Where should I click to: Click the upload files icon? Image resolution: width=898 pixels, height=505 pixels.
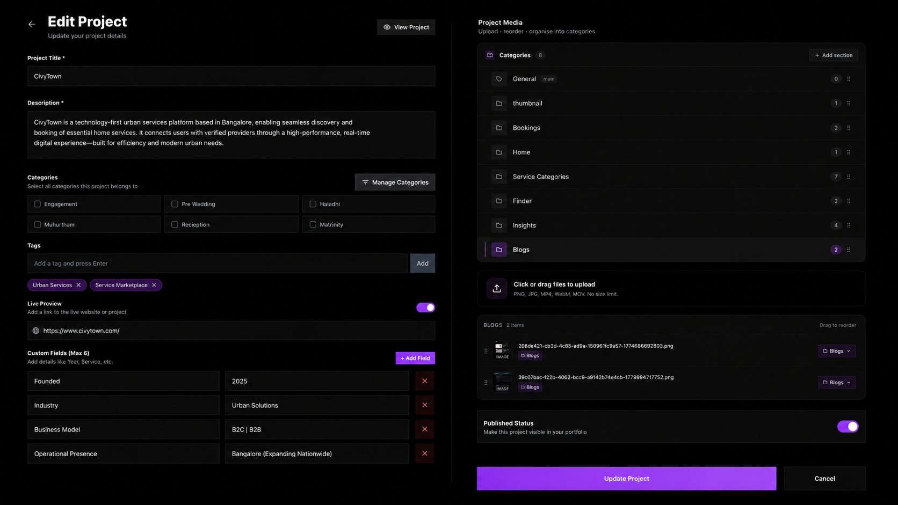497,289
